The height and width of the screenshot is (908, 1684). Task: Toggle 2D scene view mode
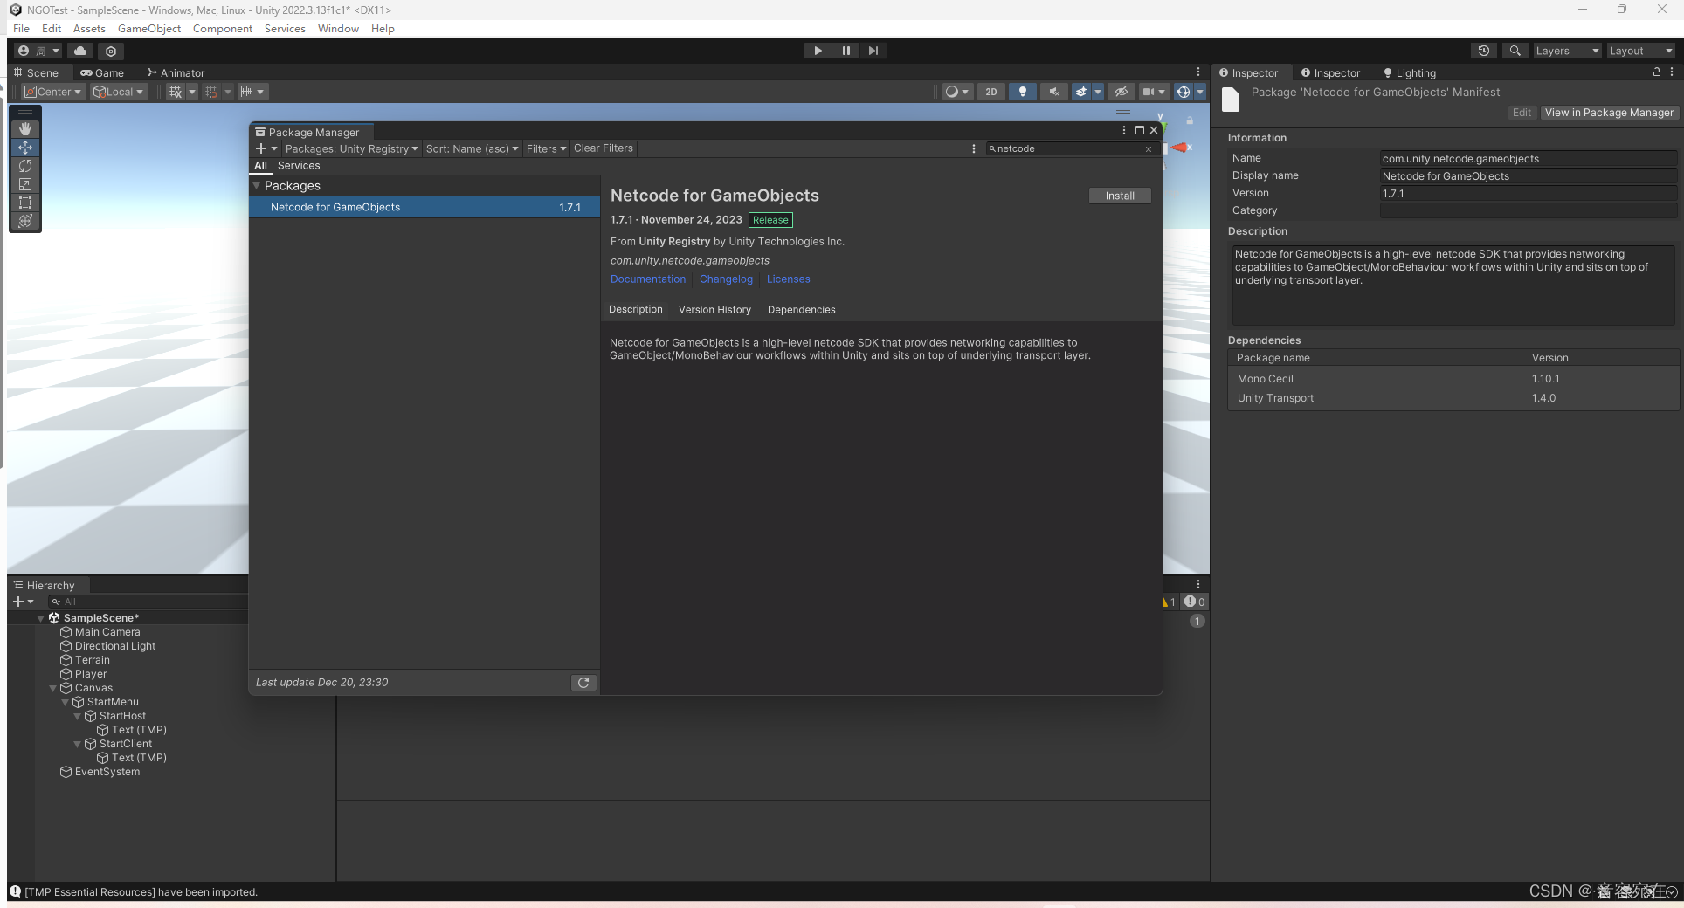click(x=991, y=92)
